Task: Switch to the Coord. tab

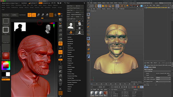Action: 150,67
